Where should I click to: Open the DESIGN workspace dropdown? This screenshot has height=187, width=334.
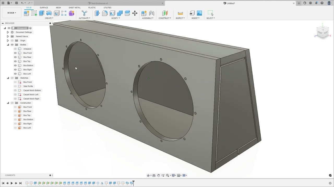click(x=11, y=13)
